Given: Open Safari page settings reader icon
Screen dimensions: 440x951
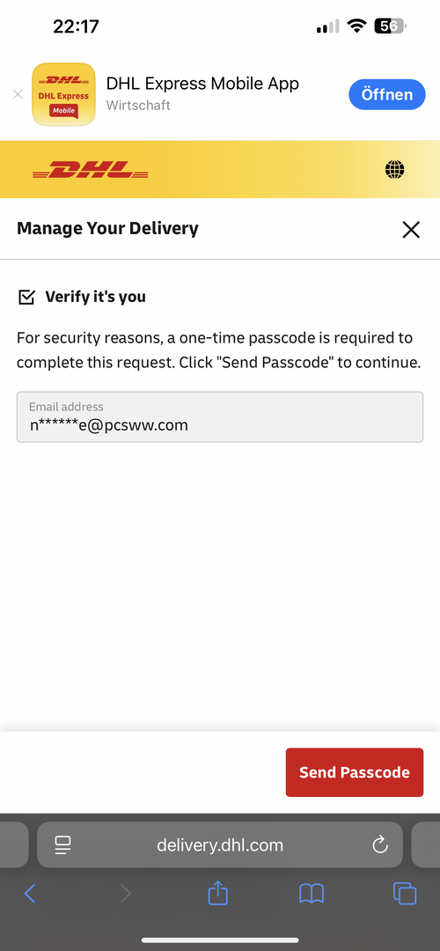Looking at the screenshot, I should tap(62, 844).
